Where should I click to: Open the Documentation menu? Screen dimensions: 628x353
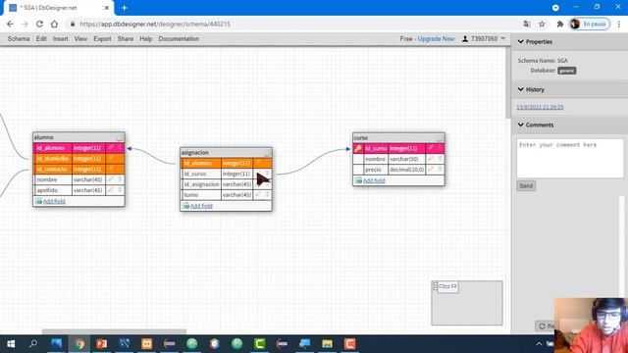(179, 39)
